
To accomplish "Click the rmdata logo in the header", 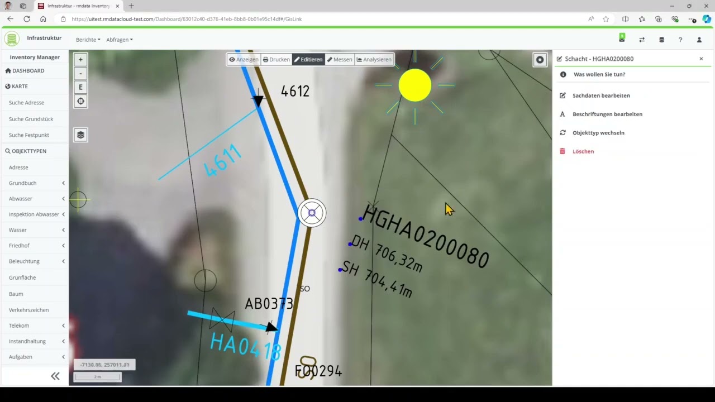I will coord(12,39).
